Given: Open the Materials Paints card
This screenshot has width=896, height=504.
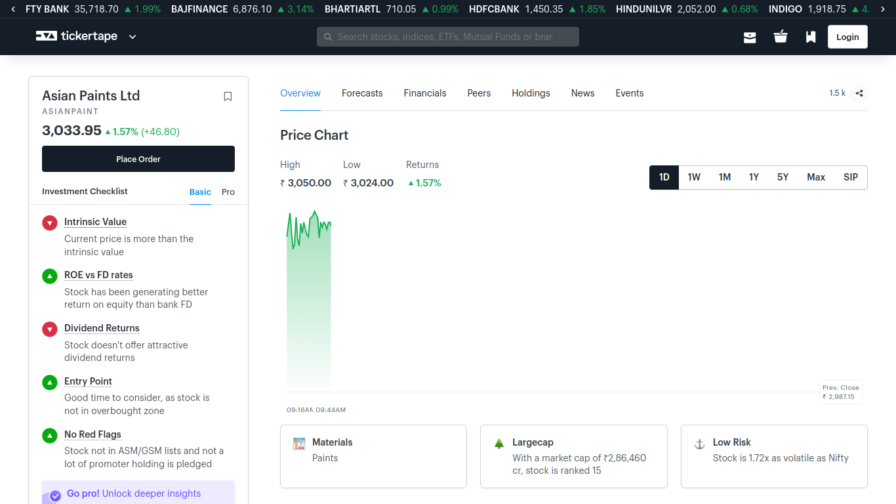Looking at the screenshot, I should click(x=373, y=456).
